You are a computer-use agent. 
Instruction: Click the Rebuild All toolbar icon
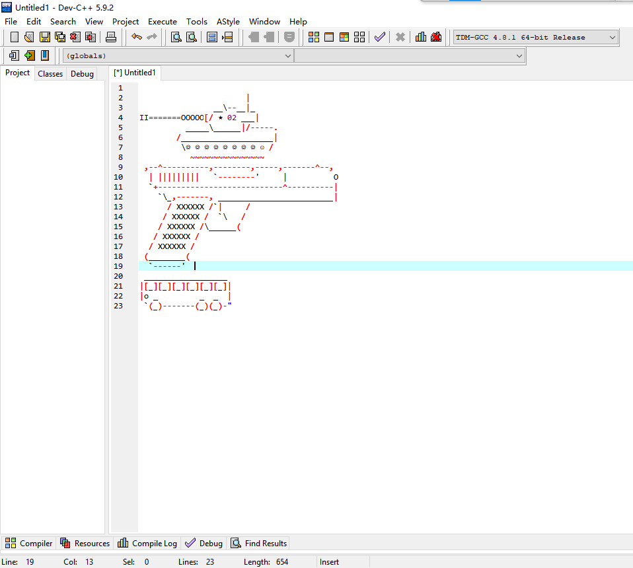pyautogui.click(x=359, y=37)
